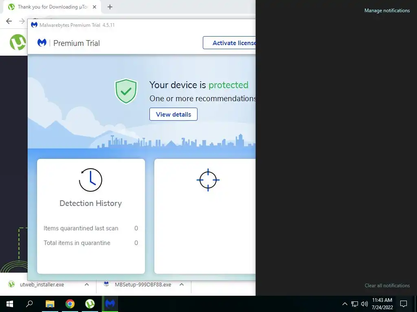Go back in Chrome browser
The width and height of the screenshot is (417, 312).
[9, 21]
